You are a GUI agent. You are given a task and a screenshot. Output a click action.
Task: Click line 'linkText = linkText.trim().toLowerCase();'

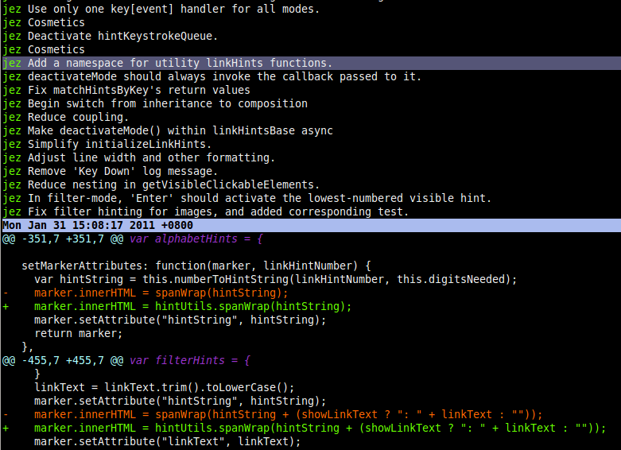tap(165, 387)
